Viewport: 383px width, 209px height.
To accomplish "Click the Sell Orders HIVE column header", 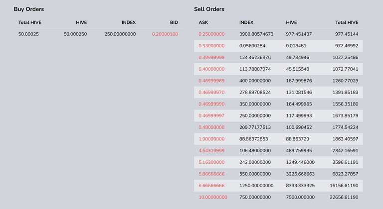I will [x=291, y=22].
